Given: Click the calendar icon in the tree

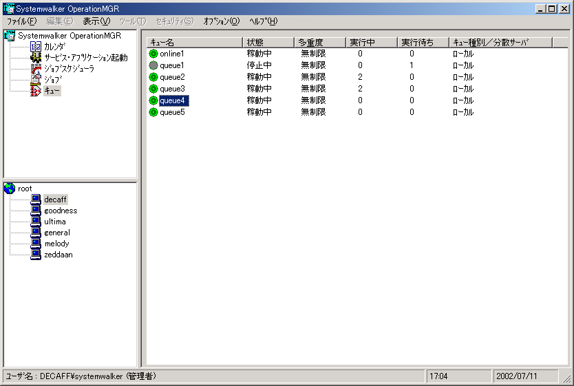Looking at the screenshot, I should pyautogui.click(x=36, y=46).
